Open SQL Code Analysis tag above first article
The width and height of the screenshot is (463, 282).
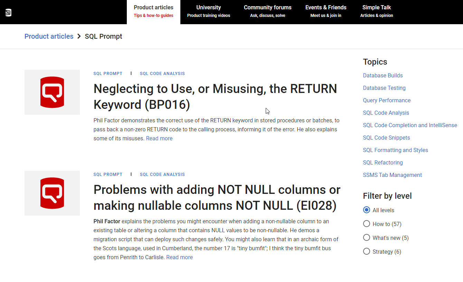162,74
